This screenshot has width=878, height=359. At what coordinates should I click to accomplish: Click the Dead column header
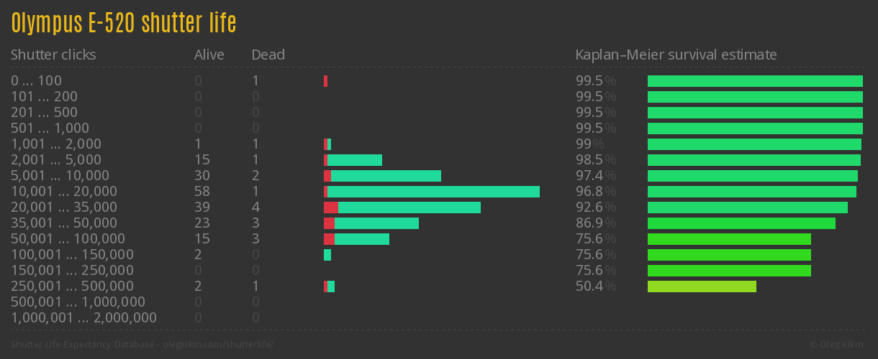(x=268, y=55)
